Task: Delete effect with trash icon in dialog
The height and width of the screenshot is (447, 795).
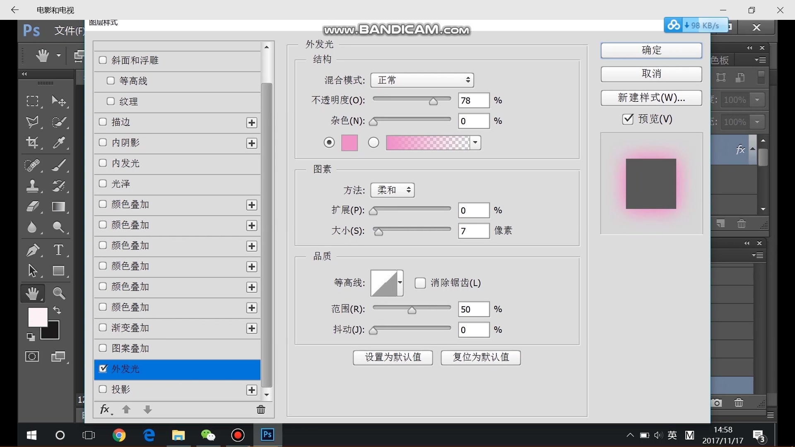Action: coord(261,409)
